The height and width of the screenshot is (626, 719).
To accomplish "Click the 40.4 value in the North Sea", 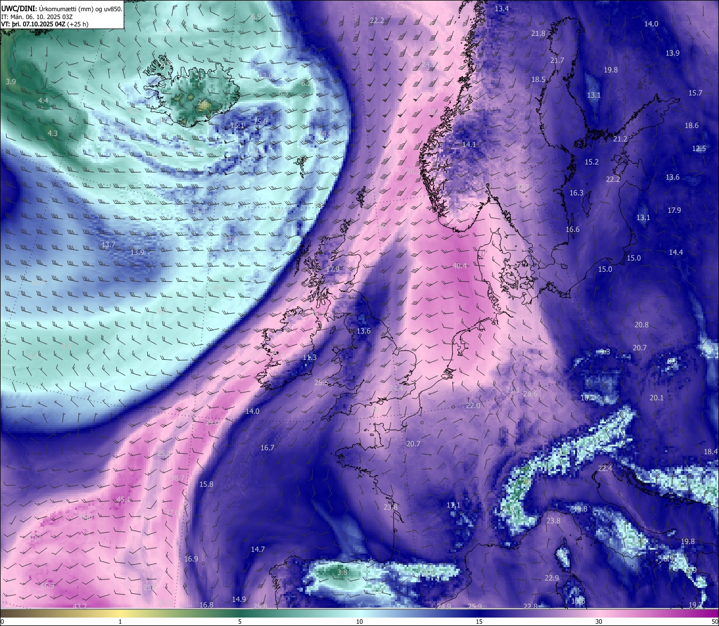I will click(x=459, y=266).
